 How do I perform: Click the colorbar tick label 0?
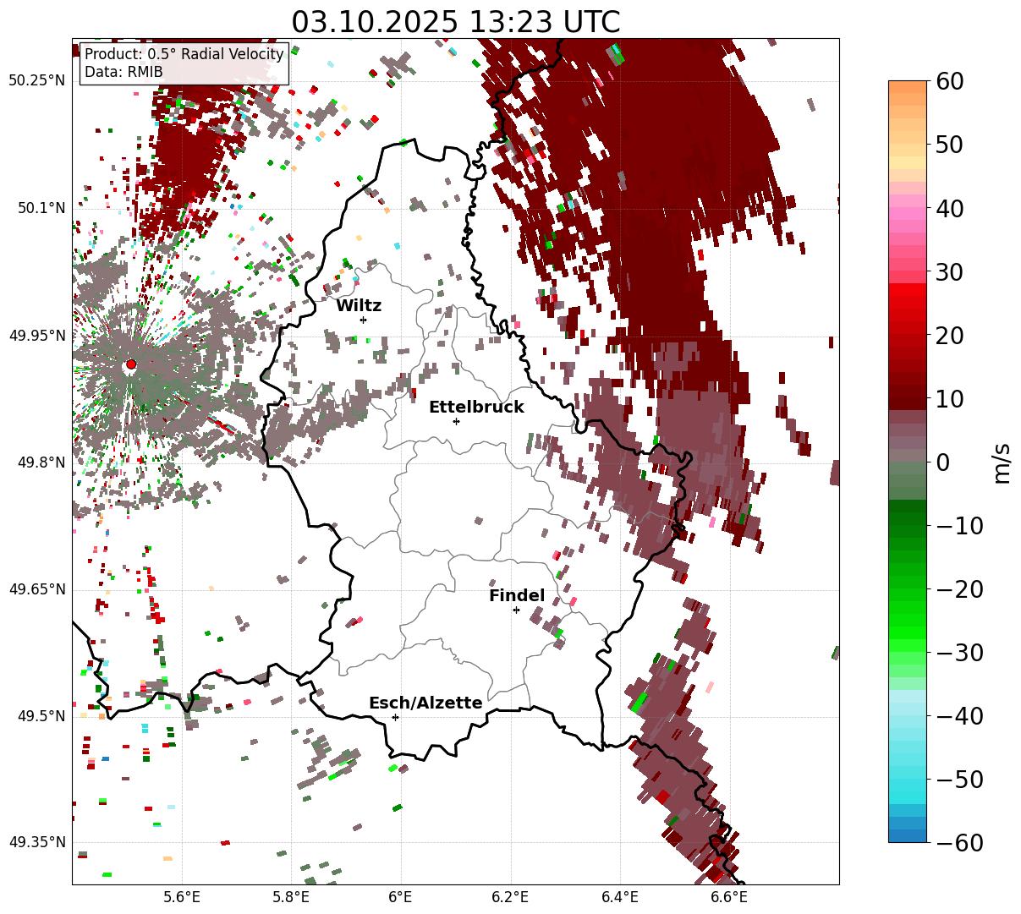pyautogui.click(x=943, y=462)
